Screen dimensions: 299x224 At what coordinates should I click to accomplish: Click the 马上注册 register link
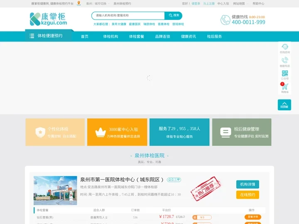[x=208, y=4]
